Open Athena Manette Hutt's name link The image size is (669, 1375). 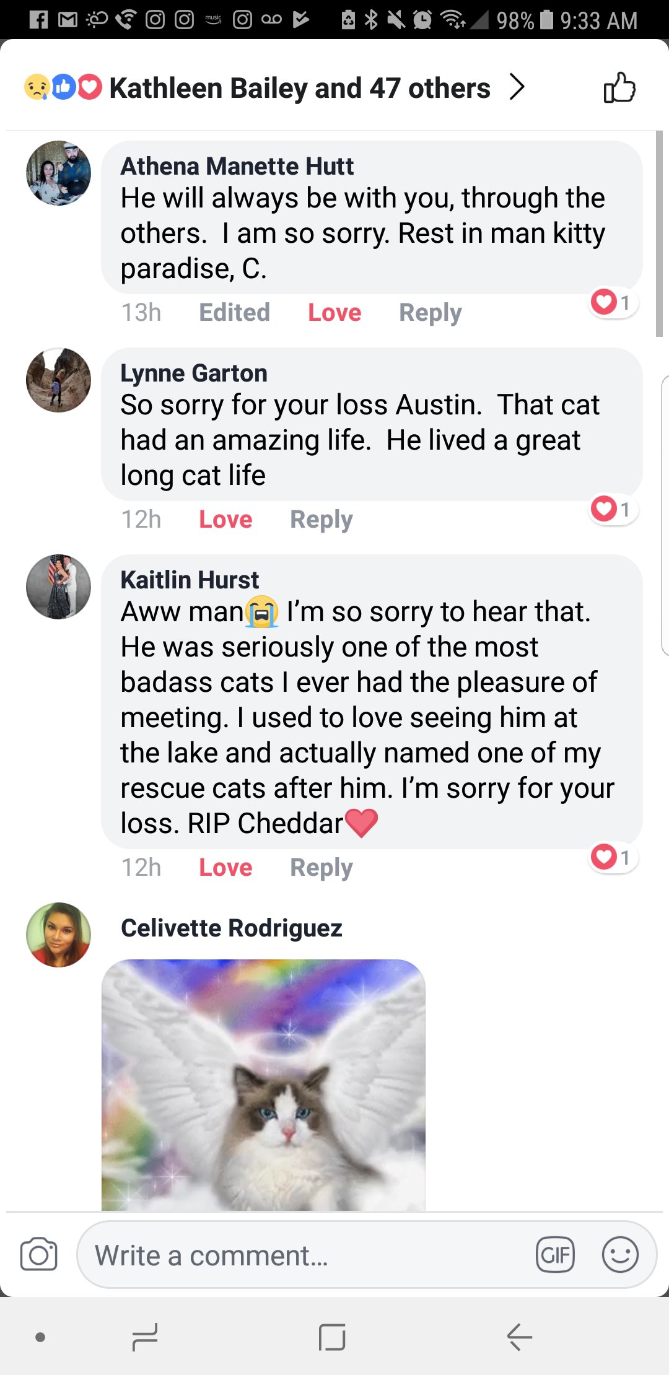point(237,166)
